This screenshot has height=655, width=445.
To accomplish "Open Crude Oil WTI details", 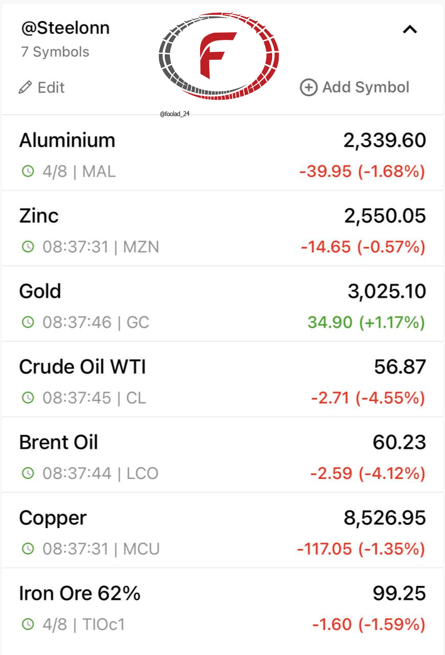I will (x=222, y=379).
